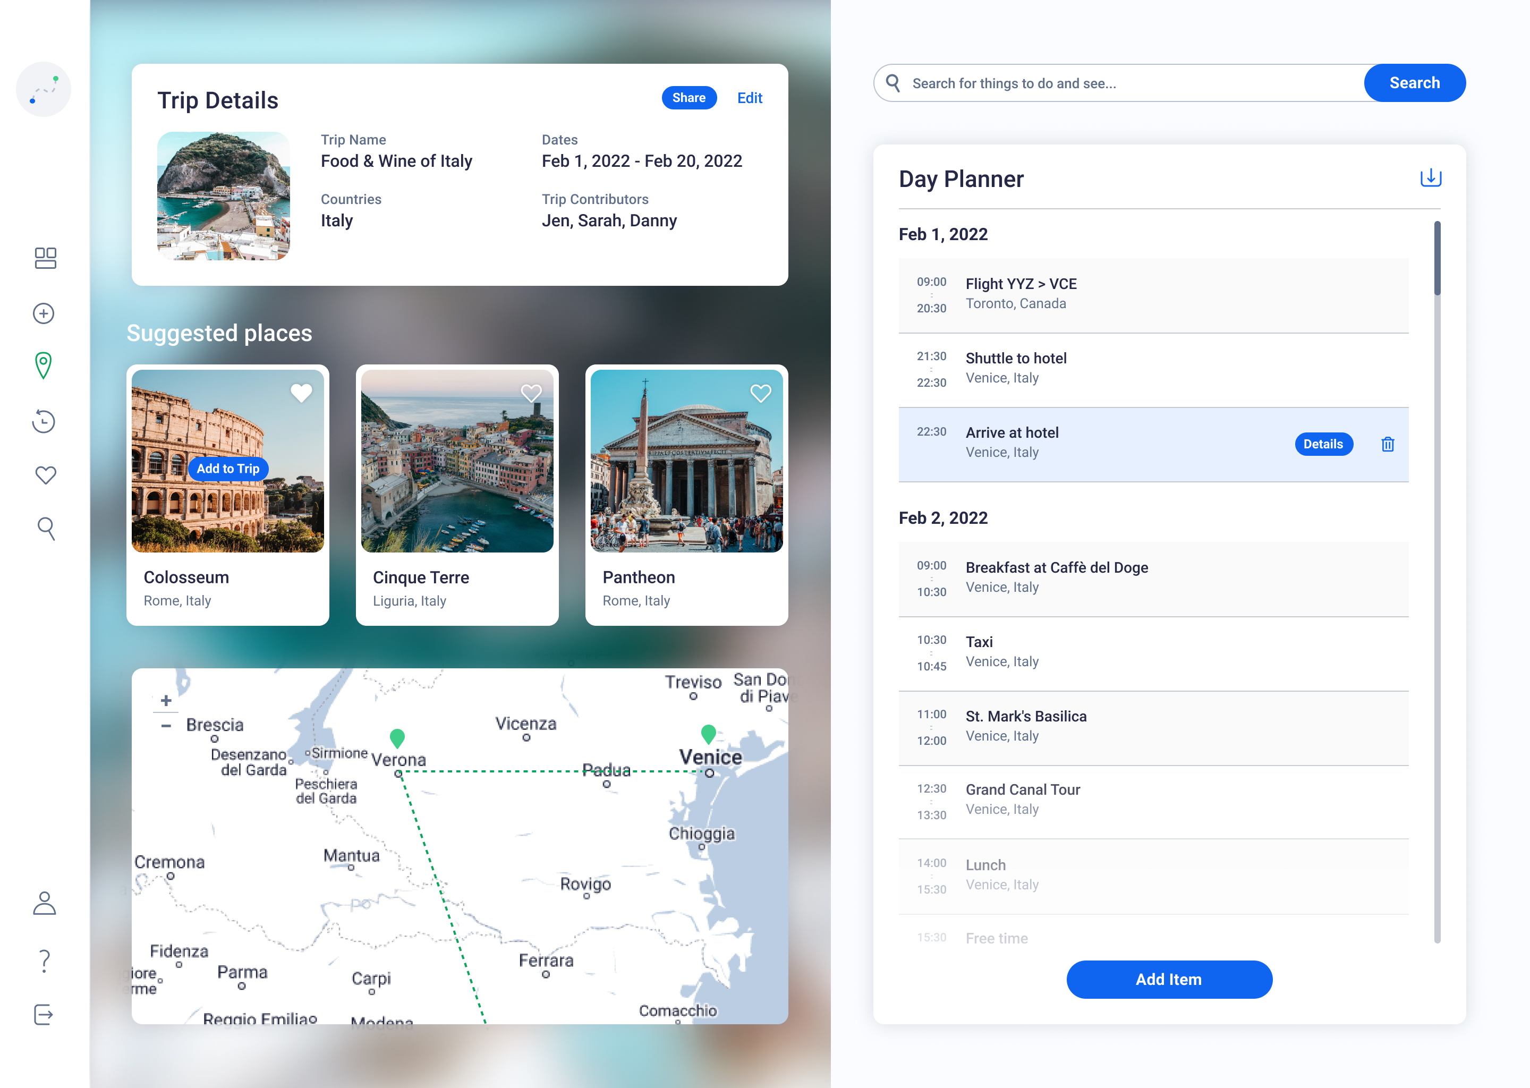
Task: Click the Share button in Trip Details
Action: pos(690,97)
